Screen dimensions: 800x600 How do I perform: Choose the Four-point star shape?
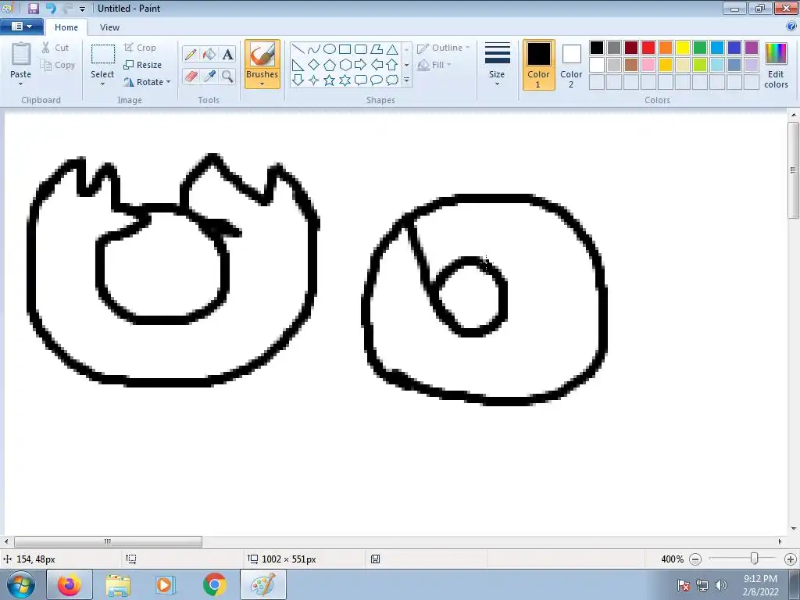tap(314, 80)
